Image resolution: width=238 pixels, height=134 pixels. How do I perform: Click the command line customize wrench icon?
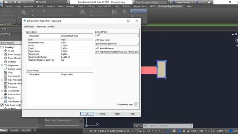click(141, 126)
